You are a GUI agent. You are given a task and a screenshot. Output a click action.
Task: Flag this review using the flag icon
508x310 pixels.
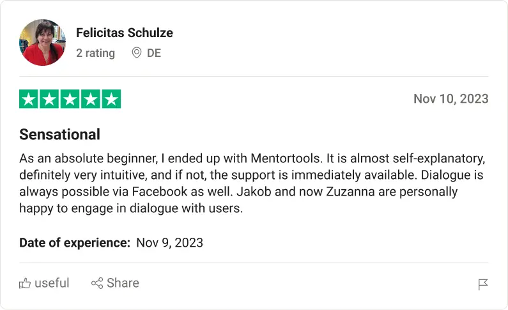click(x=483, y=284)
